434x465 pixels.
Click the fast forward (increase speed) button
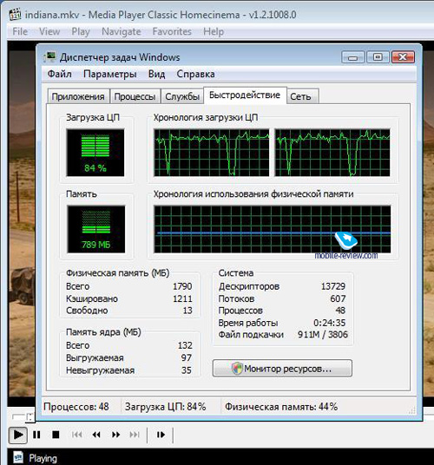coord(115,435)
